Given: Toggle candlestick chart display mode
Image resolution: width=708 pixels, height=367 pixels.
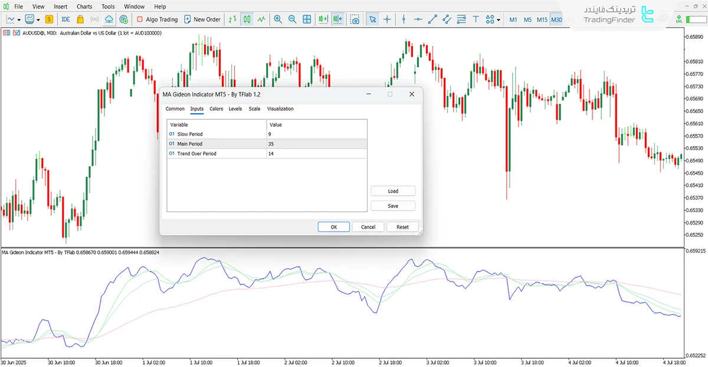Looking at the screenshot, I should tap(247, 19).
